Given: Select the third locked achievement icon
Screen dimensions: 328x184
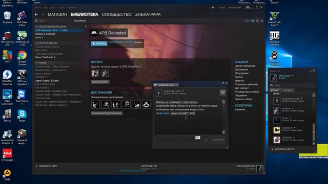Looking at the screenshot, I should pos(116,104).
